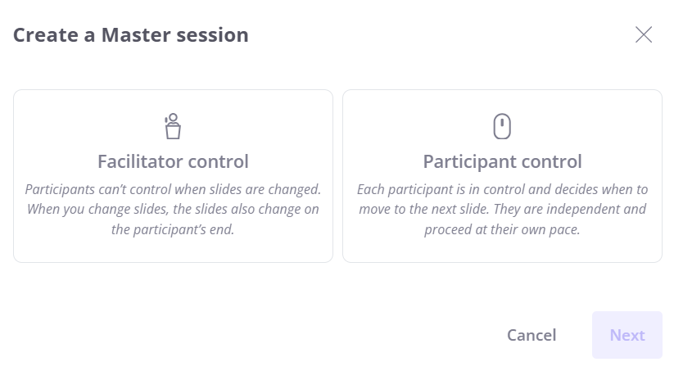Close the dialog using the X icon
Screen dimensions: 674x371
[x=644, y=35]
